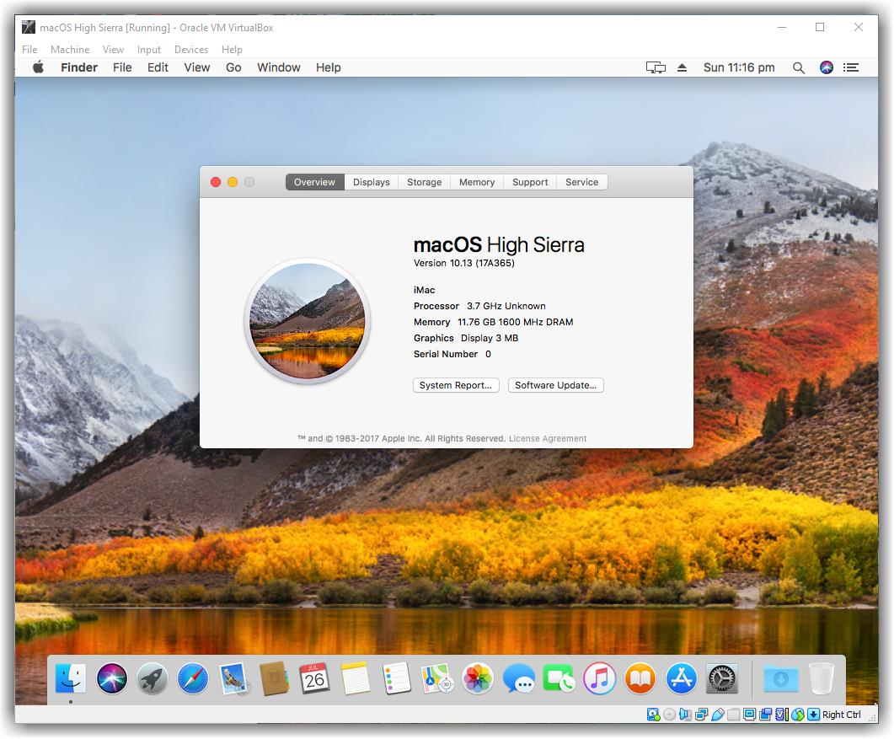Image resolution: width=894 pixels, height=739 pixels.
Task: Click VirtualBox shared folders status icon
Action: 734,715
